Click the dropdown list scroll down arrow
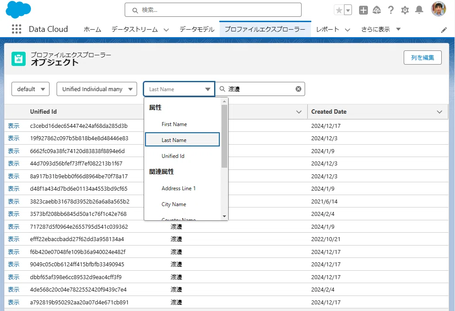455x311 pixels. click(224, 216)
